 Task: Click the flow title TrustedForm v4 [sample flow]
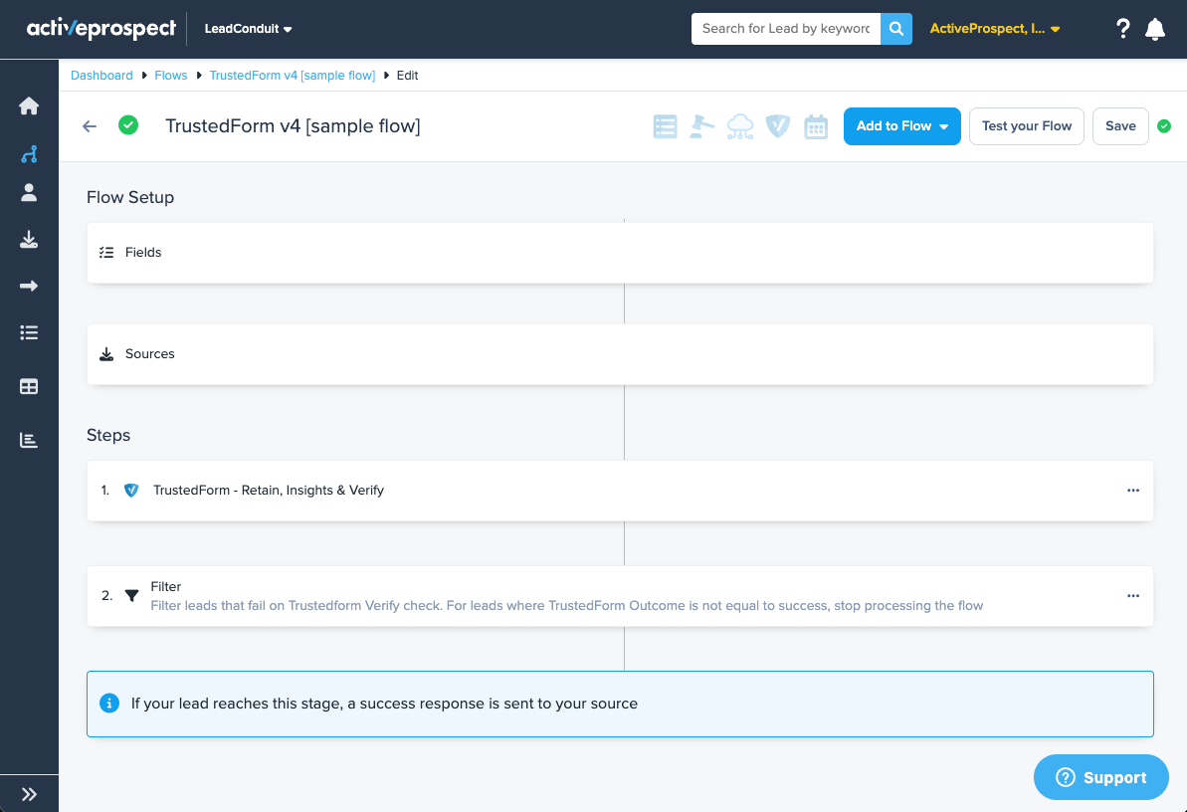293,125
